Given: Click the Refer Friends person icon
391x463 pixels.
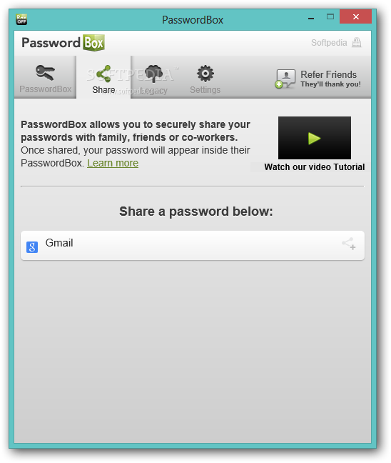Looking at the screenshot, I should pyautogui.click(x=285, y=79).
